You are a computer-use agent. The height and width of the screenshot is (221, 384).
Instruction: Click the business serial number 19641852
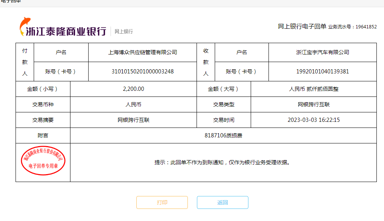tap(366, 27)
